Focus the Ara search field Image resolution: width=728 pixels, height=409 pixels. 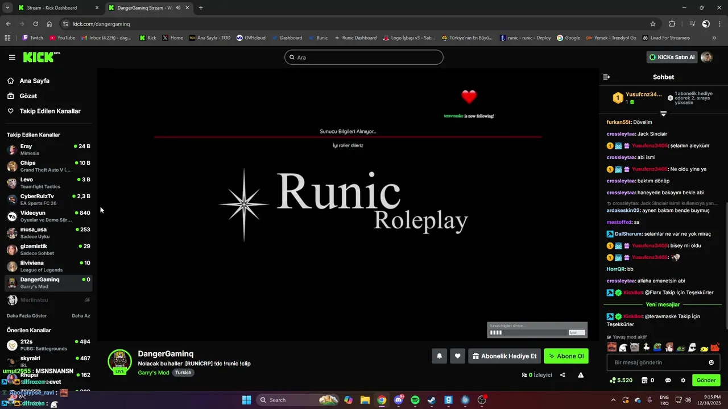point(363,57)
